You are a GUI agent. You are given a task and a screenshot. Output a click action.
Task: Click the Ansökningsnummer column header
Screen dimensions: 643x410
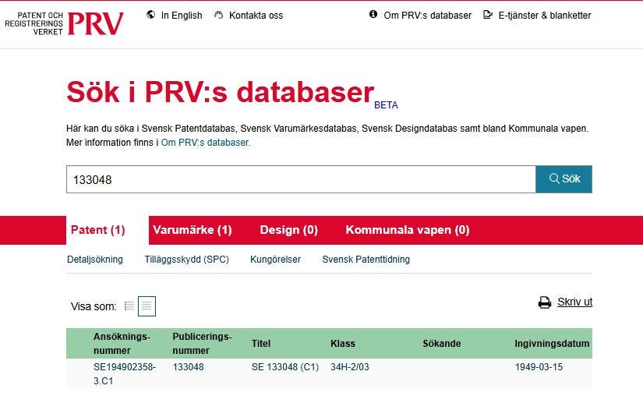point(122,344)
